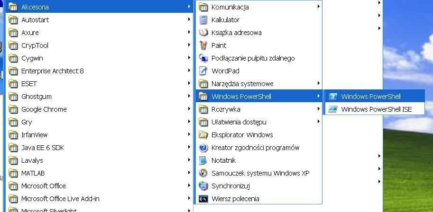Click the Windows PowerShell ISE icon
The width and height of the screenshot is (433, 212).
point(333,109)
